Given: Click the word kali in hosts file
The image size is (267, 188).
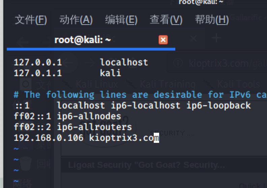Looking at the screenshot, I should 110,73.
